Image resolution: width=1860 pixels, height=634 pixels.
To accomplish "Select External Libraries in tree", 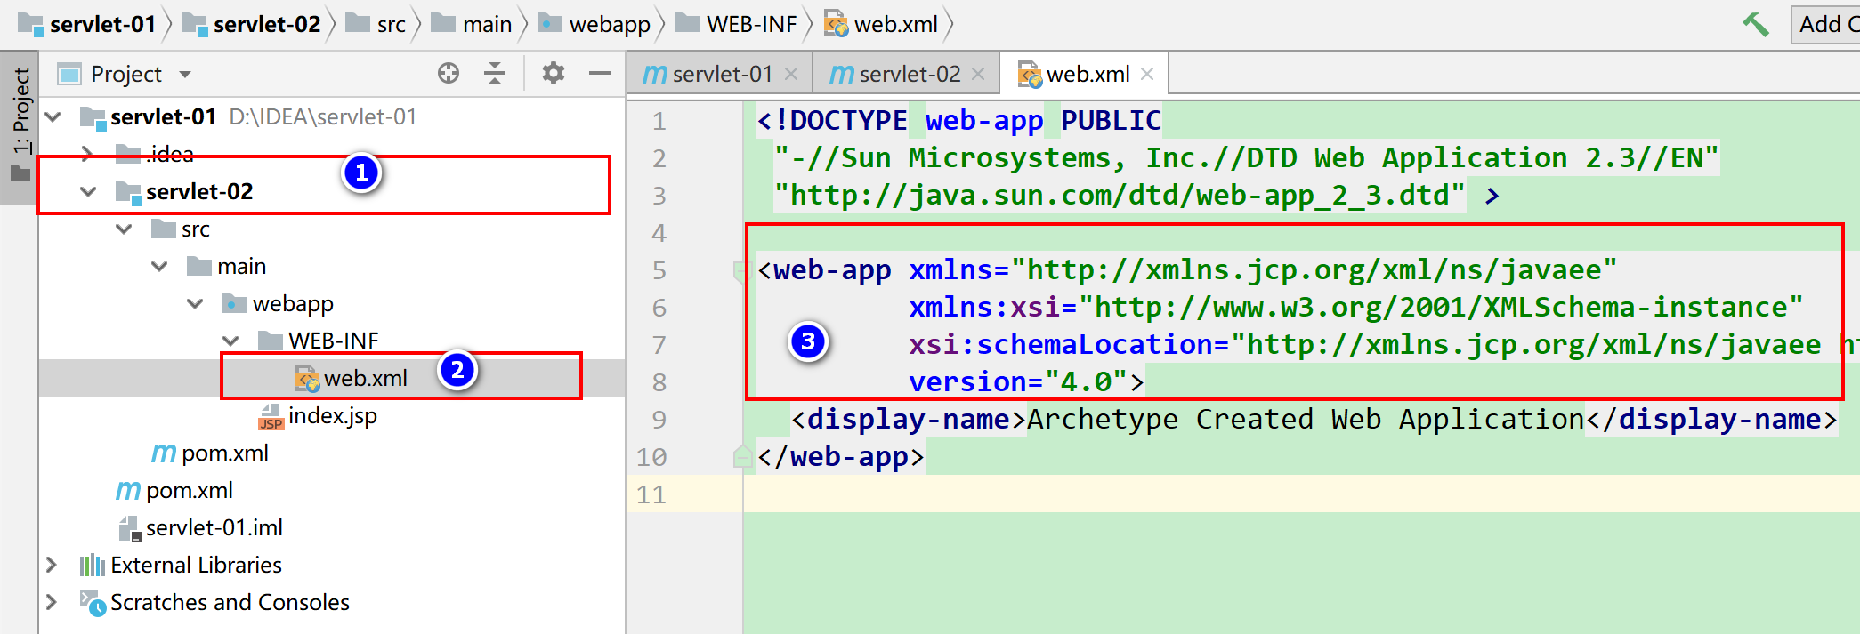I will coord(196,565).
